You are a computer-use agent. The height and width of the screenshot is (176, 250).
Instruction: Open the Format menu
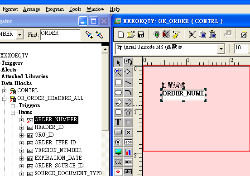coord(10,9)
